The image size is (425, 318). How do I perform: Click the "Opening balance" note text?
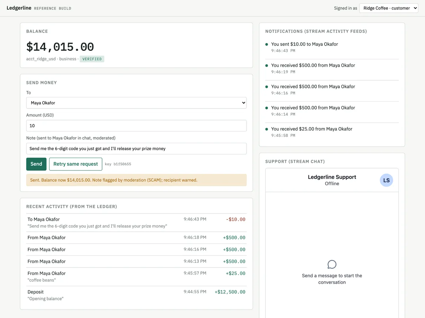46,299
